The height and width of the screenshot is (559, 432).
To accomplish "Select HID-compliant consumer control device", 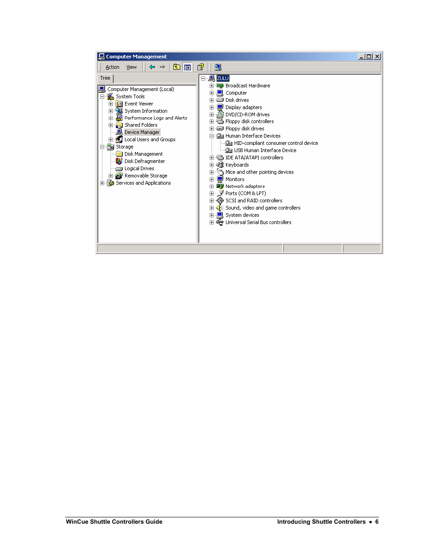I will pos(276,143).
